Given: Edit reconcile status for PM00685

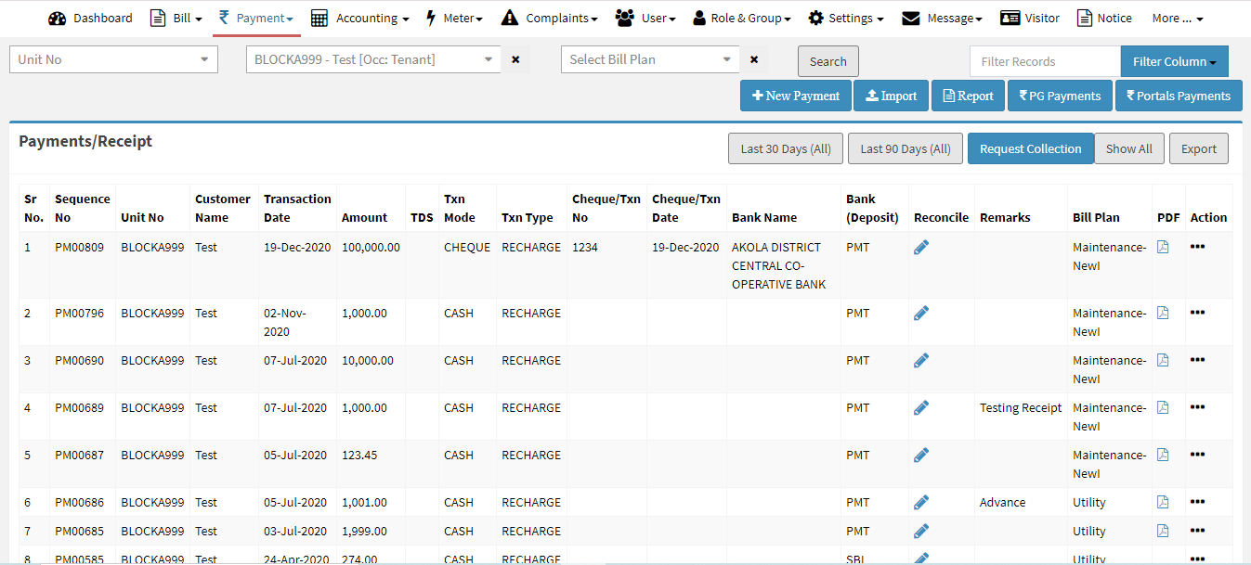Looking at the screenshot, I should click(921, 531).
